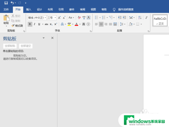Screen dimensions: 169x127
Task: Align text left
Action: point(96,24)
